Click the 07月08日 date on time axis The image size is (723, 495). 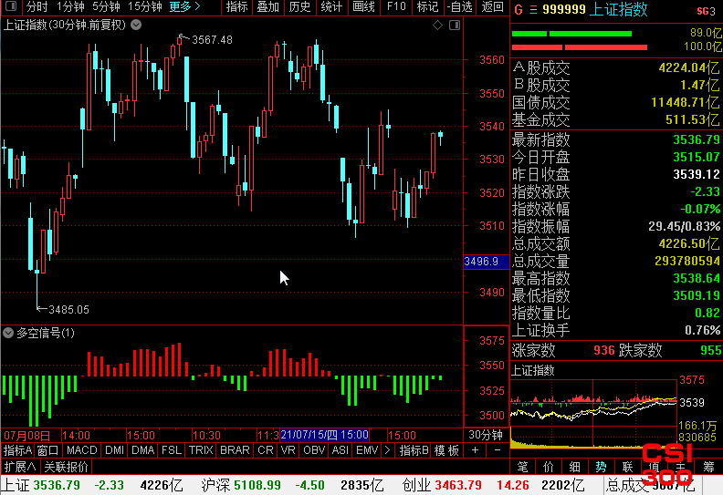(26, 435)
